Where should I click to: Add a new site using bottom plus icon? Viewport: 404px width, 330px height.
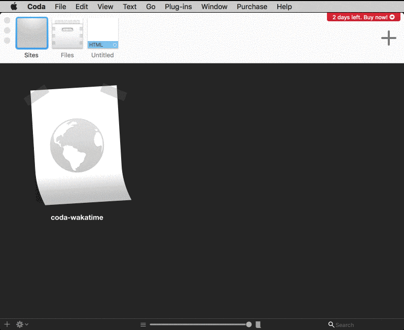[x=7, y=324]
